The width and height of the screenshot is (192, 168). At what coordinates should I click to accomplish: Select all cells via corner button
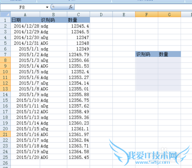[x=5, y=14]
